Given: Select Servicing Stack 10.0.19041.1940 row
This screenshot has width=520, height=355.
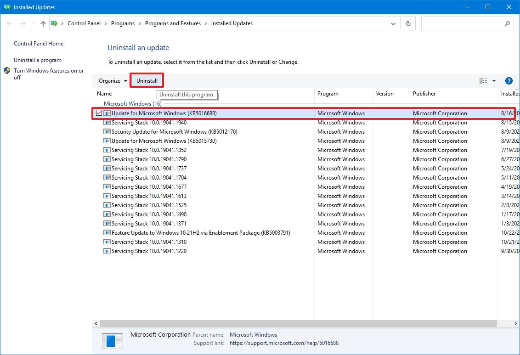Looking at the screenshot, I should [306, 122].
